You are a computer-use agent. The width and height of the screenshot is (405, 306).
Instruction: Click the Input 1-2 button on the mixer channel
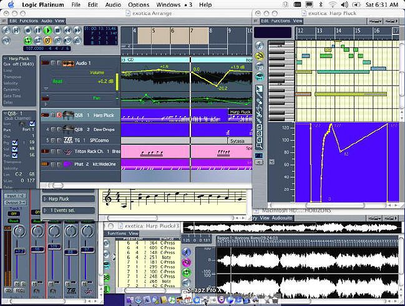(x=15, y=196)
